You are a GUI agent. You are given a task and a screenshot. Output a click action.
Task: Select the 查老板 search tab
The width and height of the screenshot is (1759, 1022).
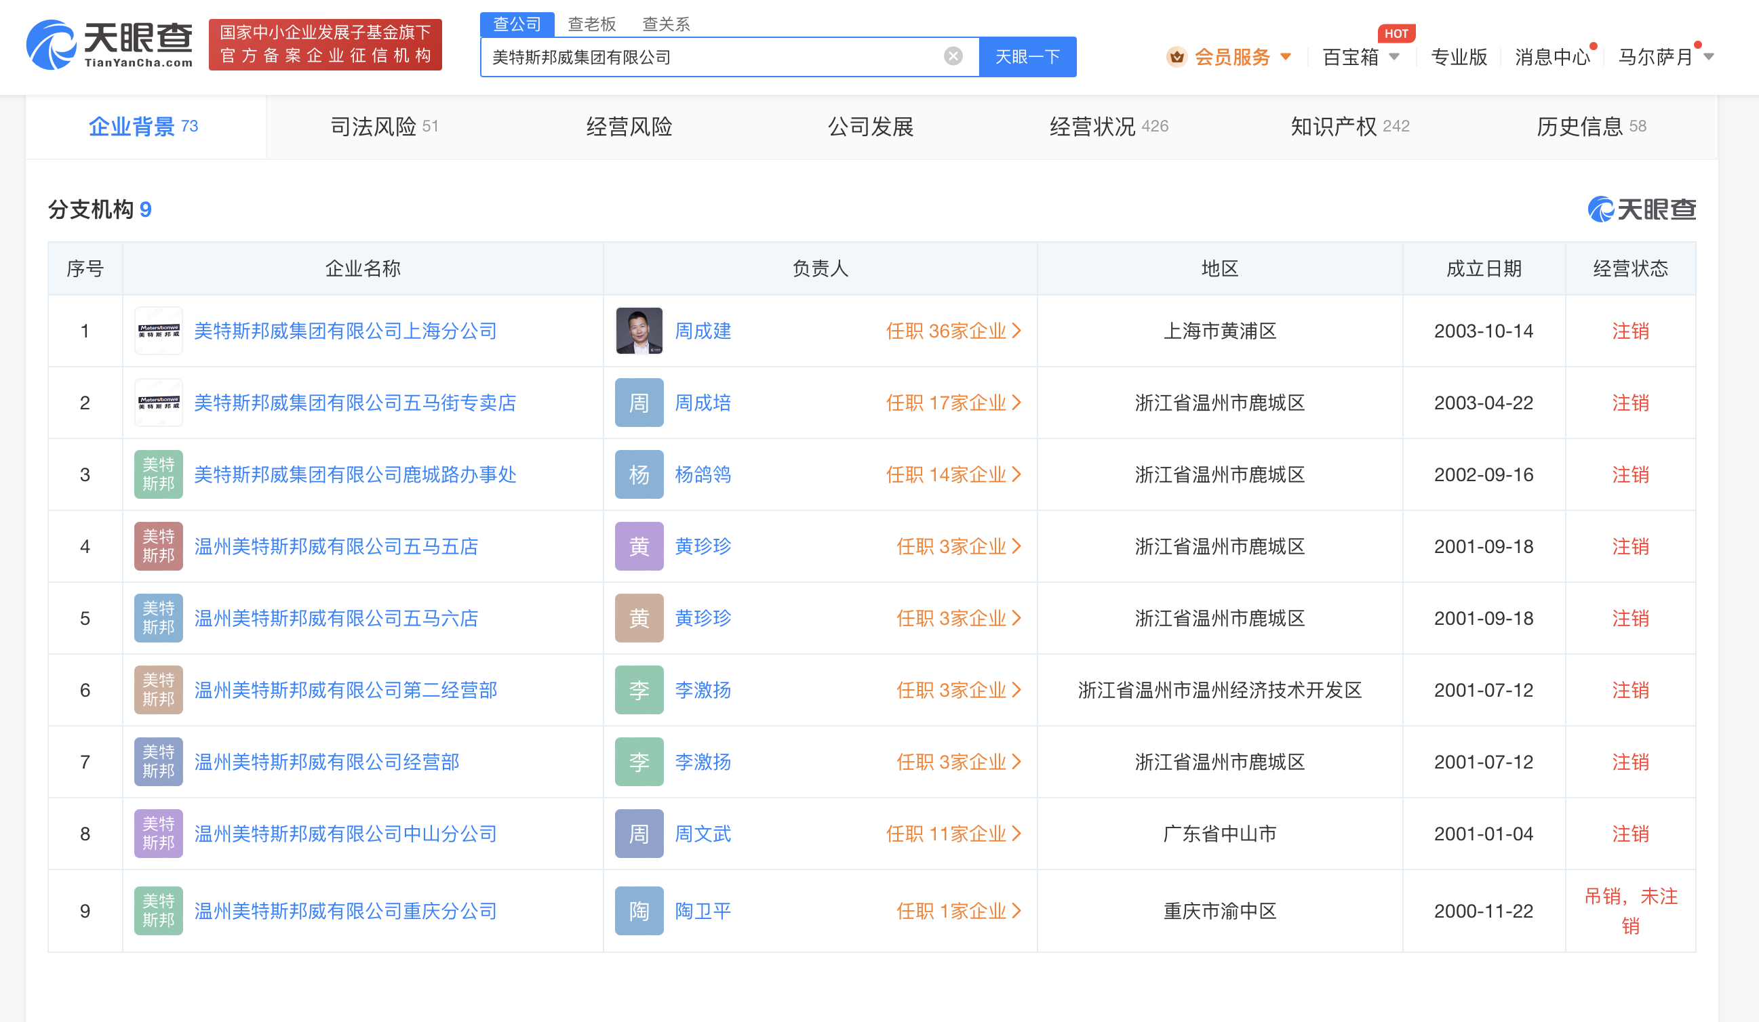pos(591,24)
